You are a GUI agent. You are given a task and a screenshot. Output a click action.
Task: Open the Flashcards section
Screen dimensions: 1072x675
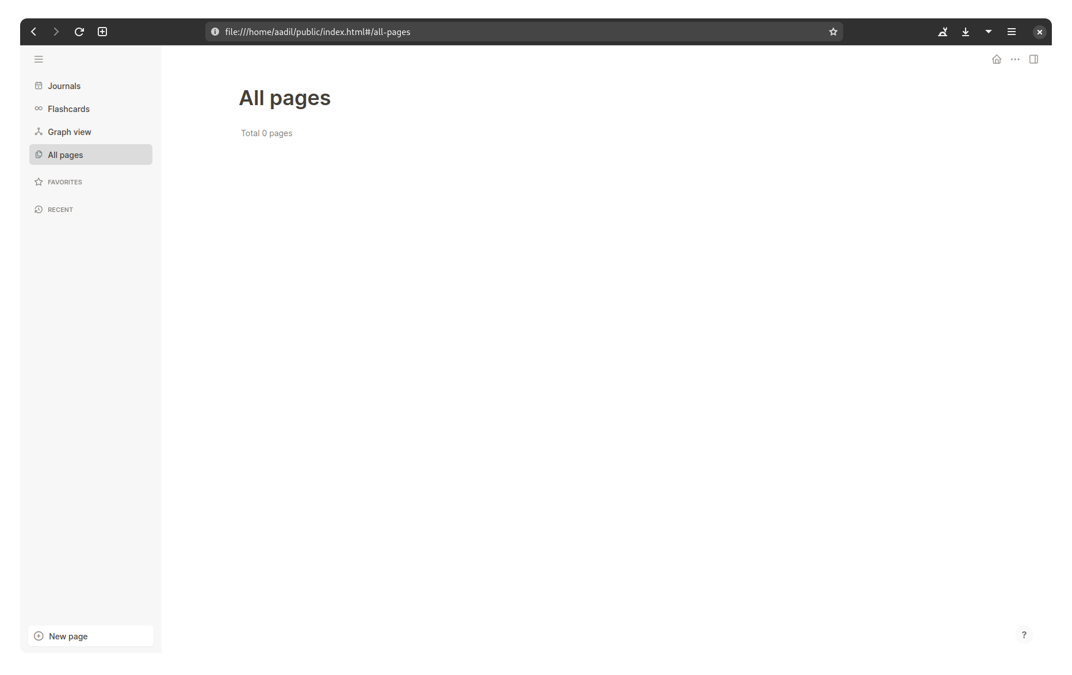[68, 109]
